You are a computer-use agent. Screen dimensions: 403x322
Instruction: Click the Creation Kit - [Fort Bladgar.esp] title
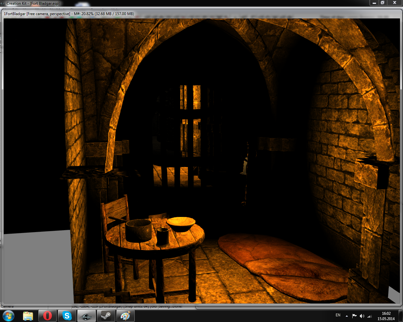click(33, 3)
